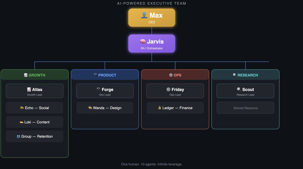Select the Max CEO card

152,18
